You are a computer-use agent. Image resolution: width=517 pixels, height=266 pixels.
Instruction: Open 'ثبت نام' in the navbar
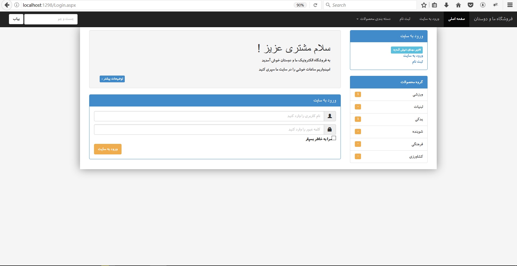coord(405,19)
